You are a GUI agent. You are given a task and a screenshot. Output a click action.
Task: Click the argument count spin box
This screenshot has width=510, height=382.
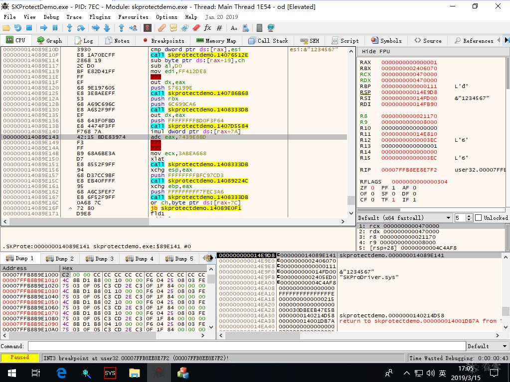(463, 218)
